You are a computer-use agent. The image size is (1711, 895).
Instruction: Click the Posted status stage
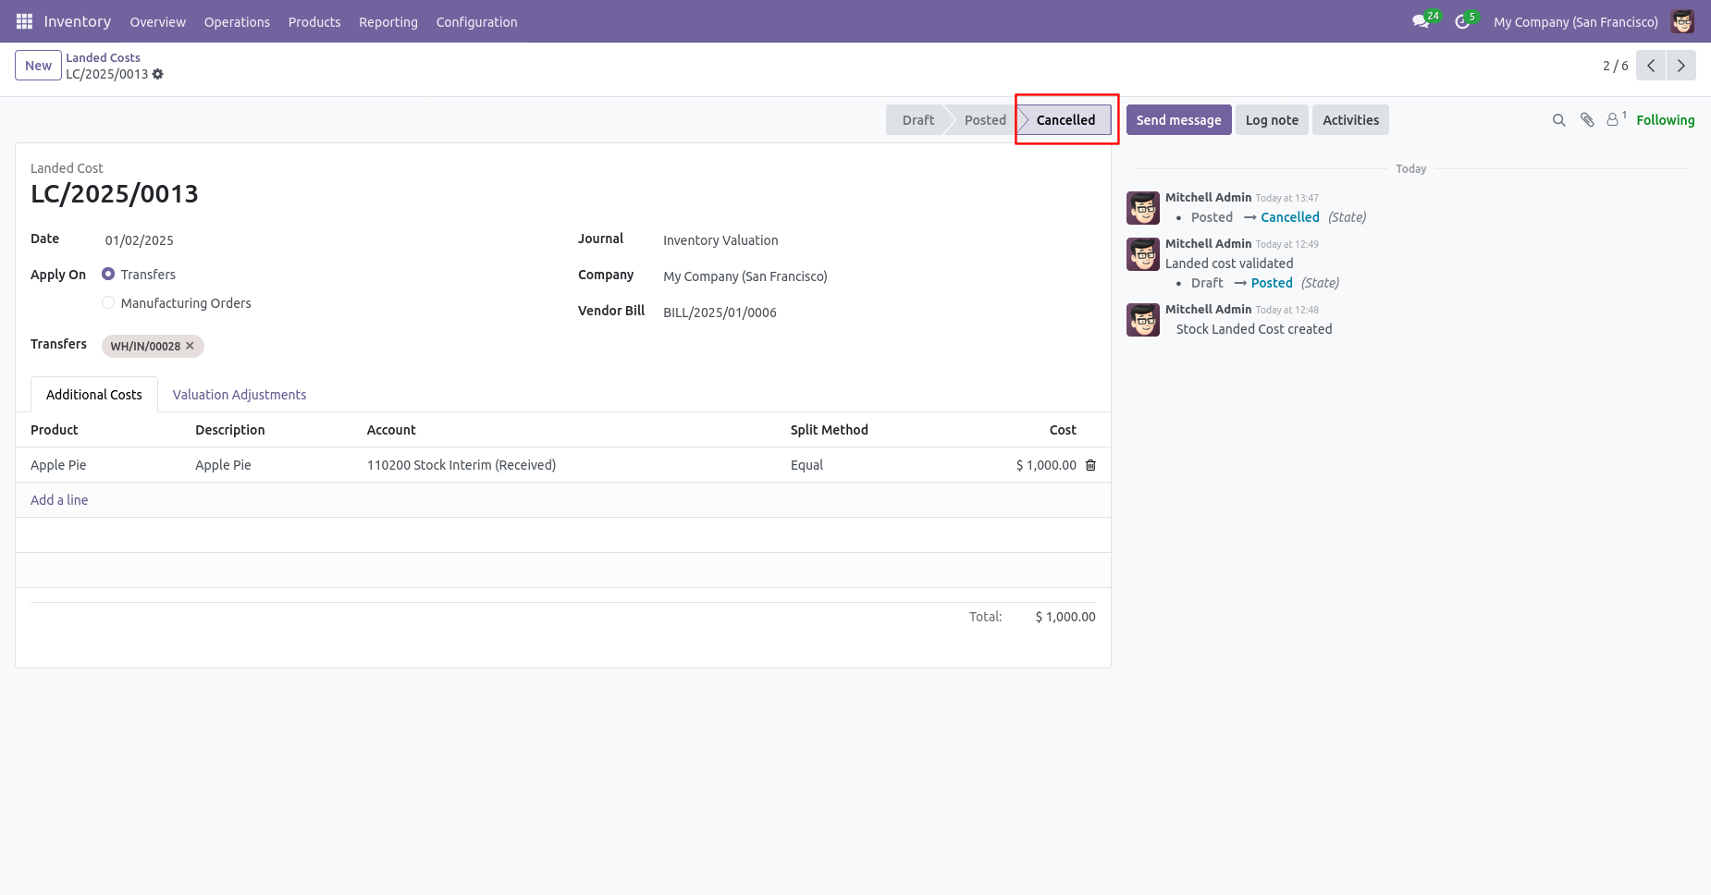pos(985,120)
